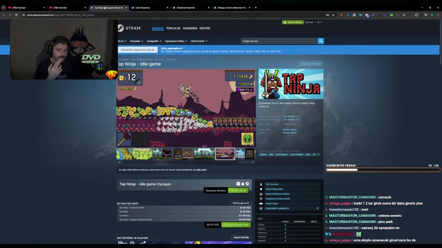Select the first yellow map screenshot thumbnail
The width and height of the screenshot is (442, 248).
coord(124,154)
